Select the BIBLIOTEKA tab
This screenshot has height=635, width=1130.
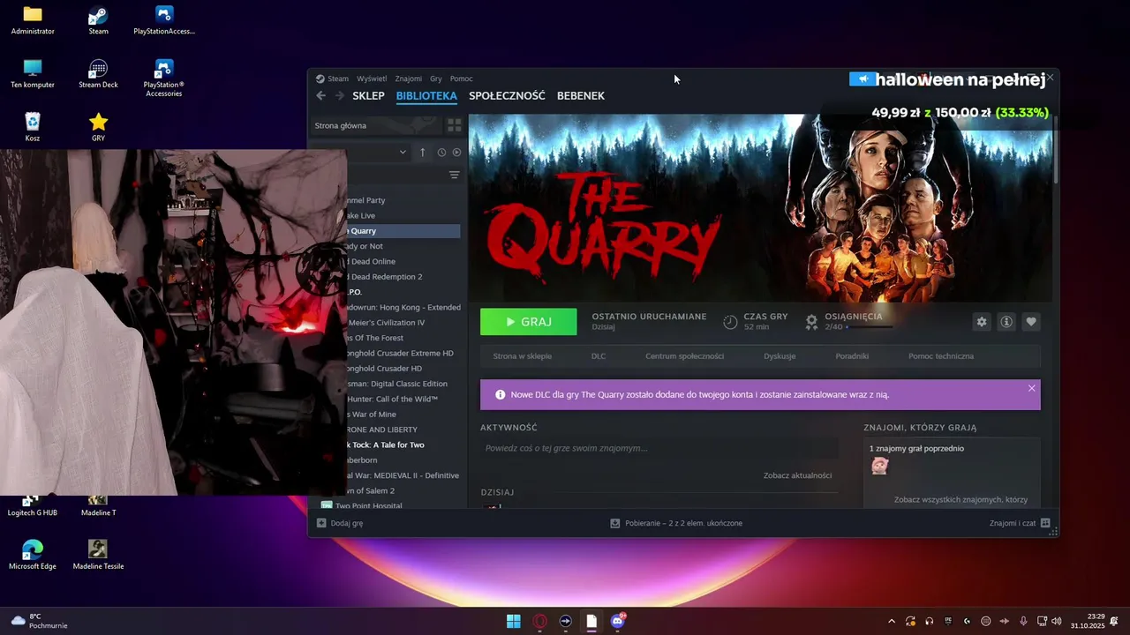(x=426, y=95)
